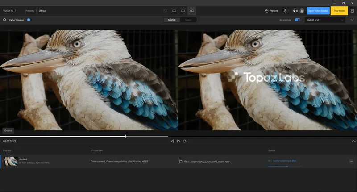Click the Untitled export name
The width and height of the screenshot is (357, 192).
point(23,159)
